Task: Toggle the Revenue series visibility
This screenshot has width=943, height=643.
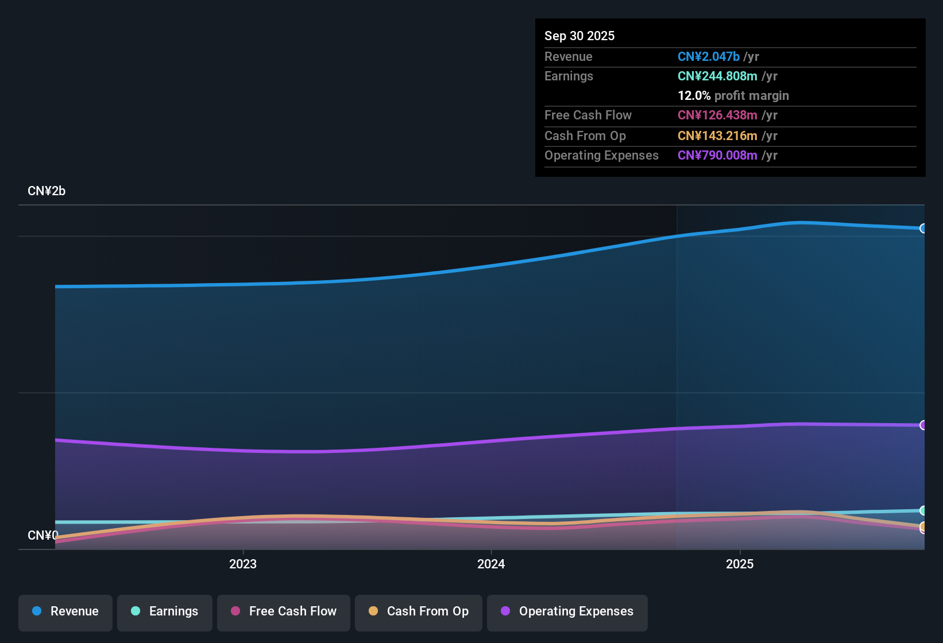Action: pyautogui.click(x=65, y=613)
